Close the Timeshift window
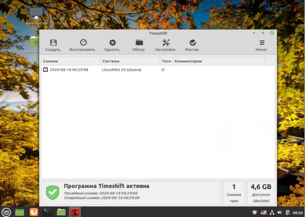 [272, 33]
